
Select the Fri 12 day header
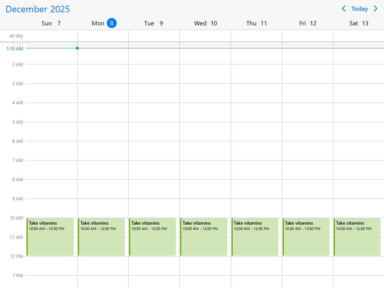308,23
